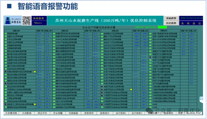Click yellow indicator beside 粉煤灰侧库提升机 alarm
The height and width of the screenshot is (119, 207).
[x=35, y=72]
